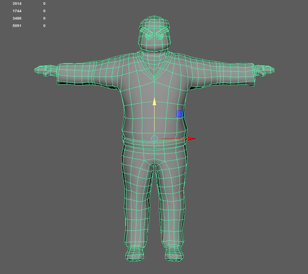
Task: Click the count value 3486
Action: coord(17,18)
